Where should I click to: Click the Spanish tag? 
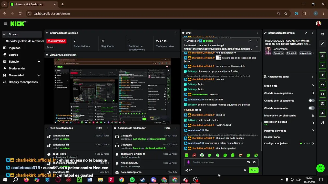[278, 53]
